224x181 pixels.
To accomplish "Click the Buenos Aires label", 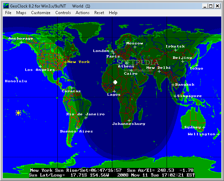I will [76, 131].
